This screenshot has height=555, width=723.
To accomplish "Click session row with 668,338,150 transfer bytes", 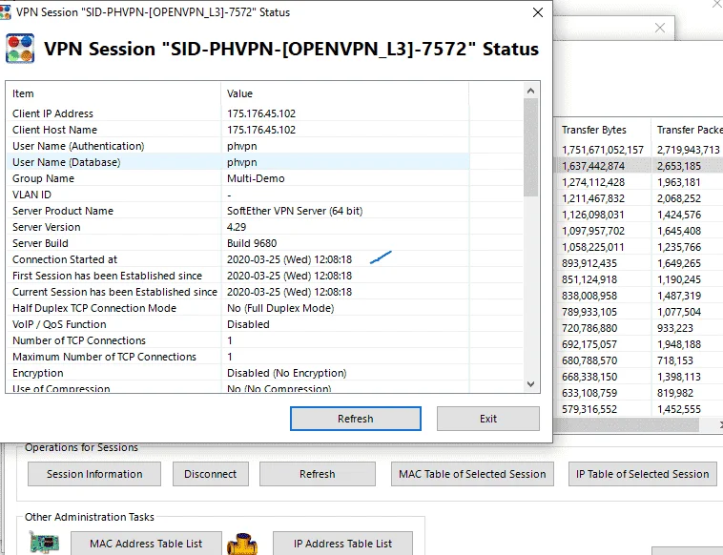I will click(x=639, y=377).
